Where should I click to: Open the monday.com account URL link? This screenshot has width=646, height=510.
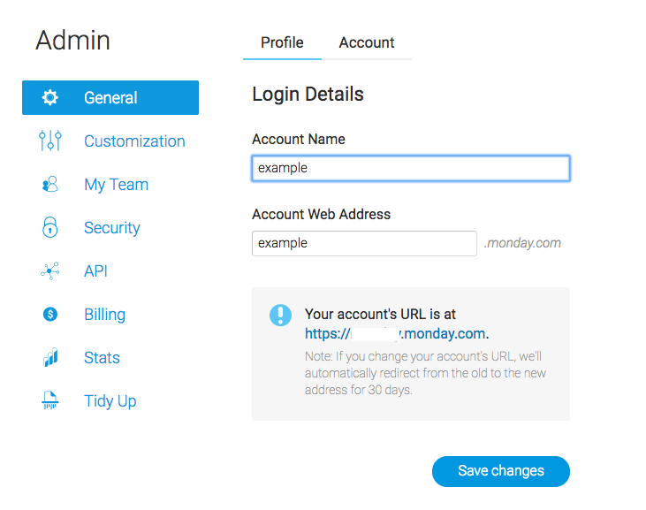pos(395,333)
